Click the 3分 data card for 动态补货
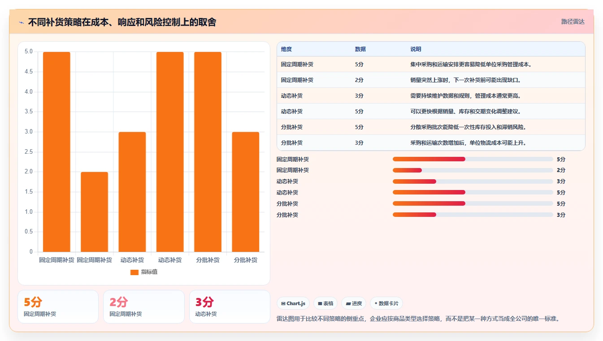 (x=230, y=306)
